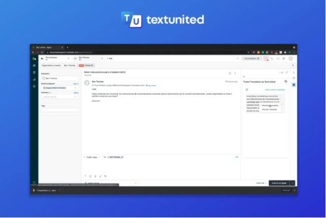326x218 pixels.
Task: Open the downloaded 7 September mp4 file
Action: [44, 190]
